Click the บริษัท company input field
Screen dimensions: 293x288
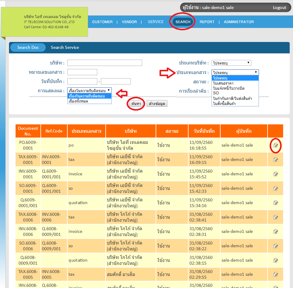point(104,63)
